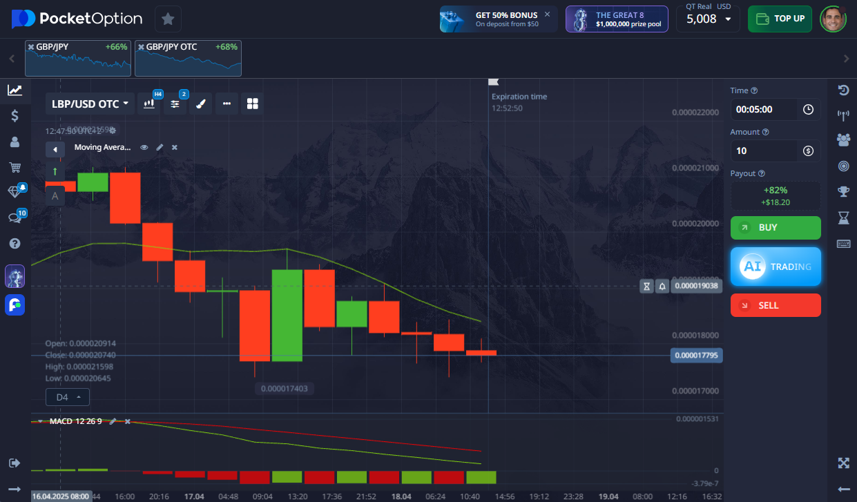Add GBP/JPY OTC to favorites star
The image size is (857, 502).
pos(168,19)
